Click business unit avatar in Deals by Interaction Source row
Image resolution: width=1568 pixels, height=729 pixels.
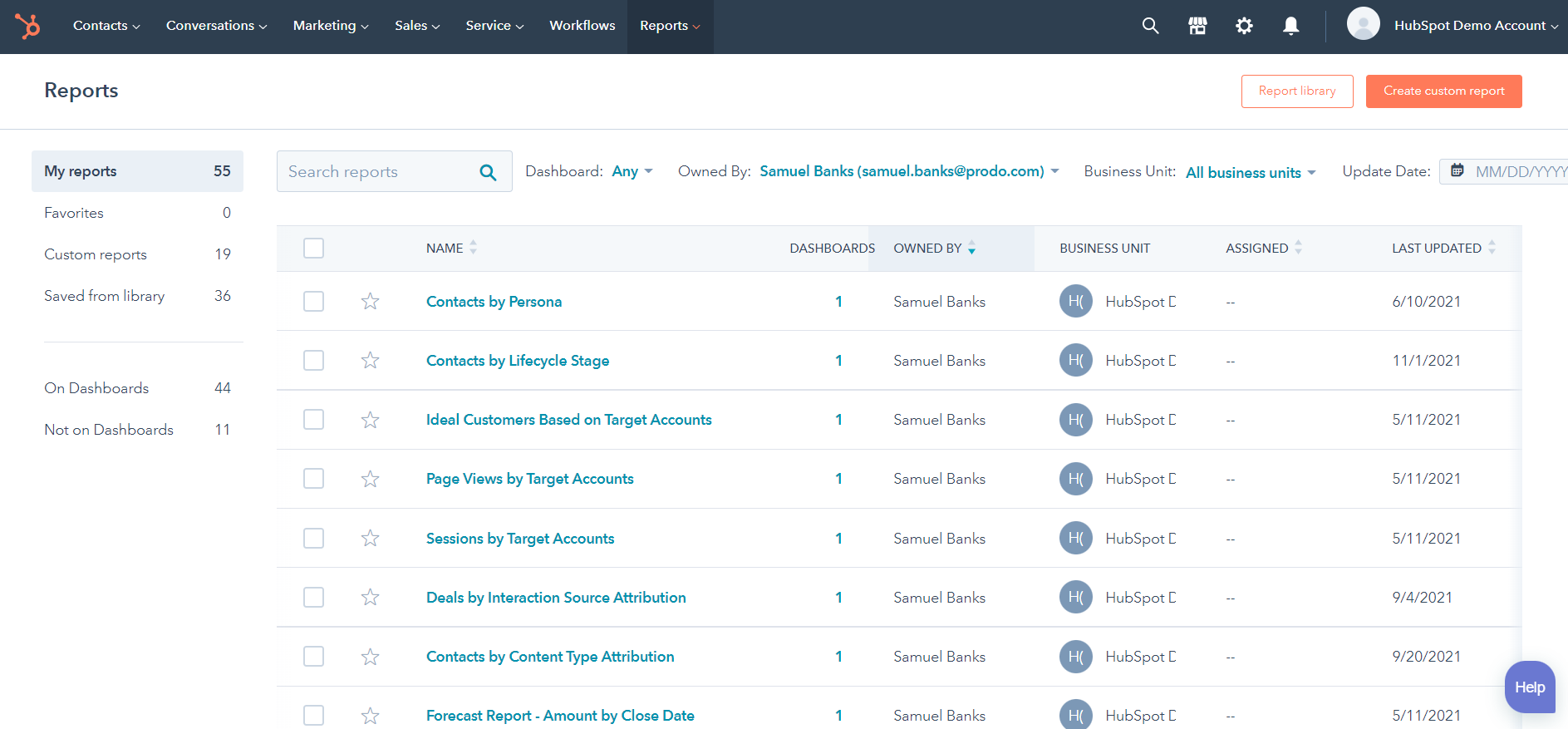pyautogui.click(x=1075, y=597)
